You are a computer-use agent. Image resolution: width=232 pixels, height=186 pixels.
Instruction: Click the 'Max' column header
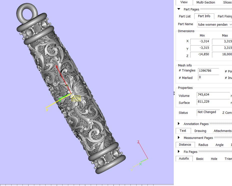(x=225, y=36)
